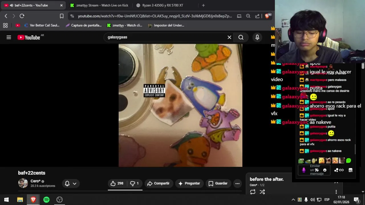The width and height of the screenshot is (365, 205).
Task: Reload the current page
Action: [22, 16]
